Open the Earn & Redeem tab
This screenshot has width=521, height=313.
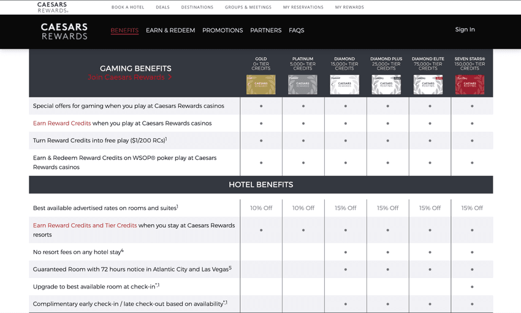(170, 30)
